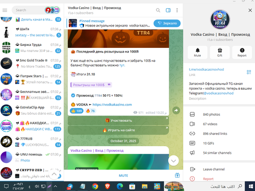Click the Участвовать button
The image size is (255, 191).
[x=118, y=120]
